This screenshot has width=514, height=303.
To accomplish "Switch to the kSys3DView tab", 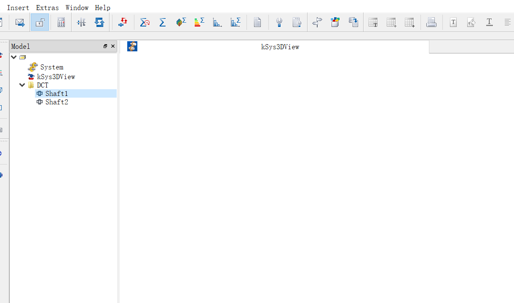I will tap(280, 47).
